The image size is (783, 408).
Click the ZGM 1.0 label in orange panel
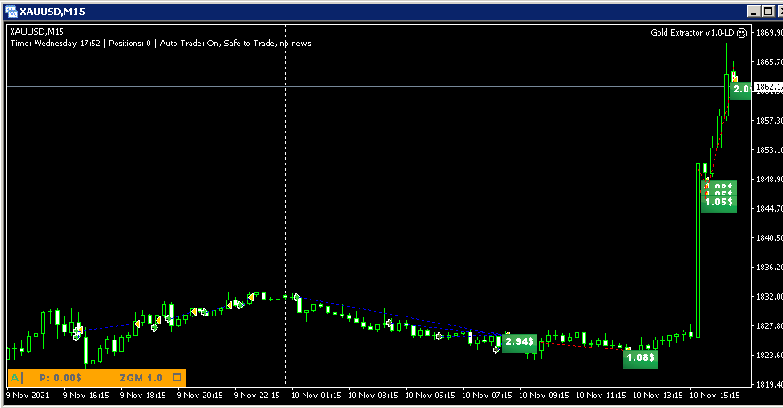(x=141, y=378)
